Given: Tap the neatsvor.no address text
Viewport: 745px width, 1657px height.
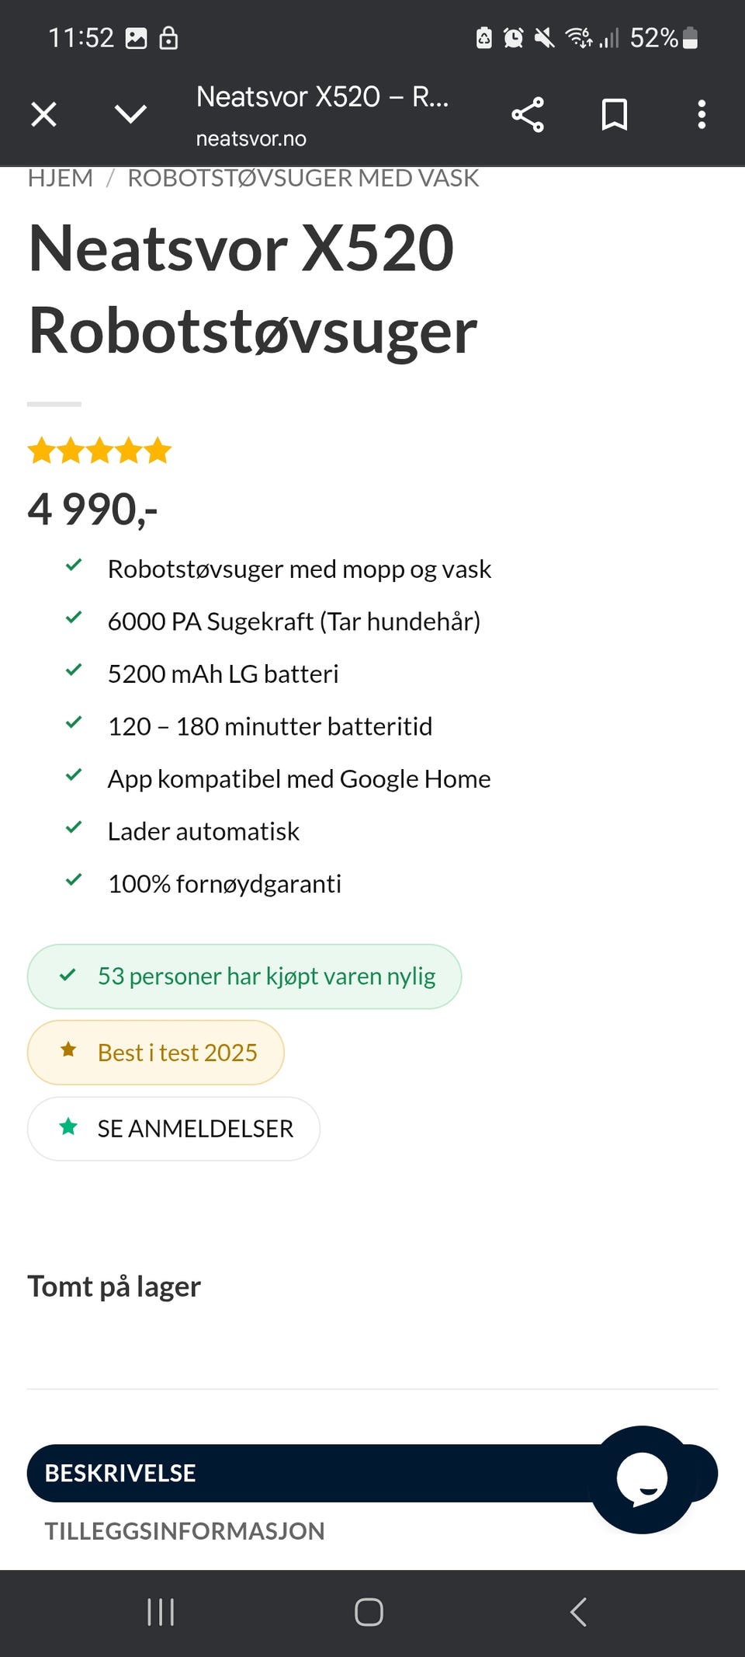Looking at the screenshot, I should (251, 139).
